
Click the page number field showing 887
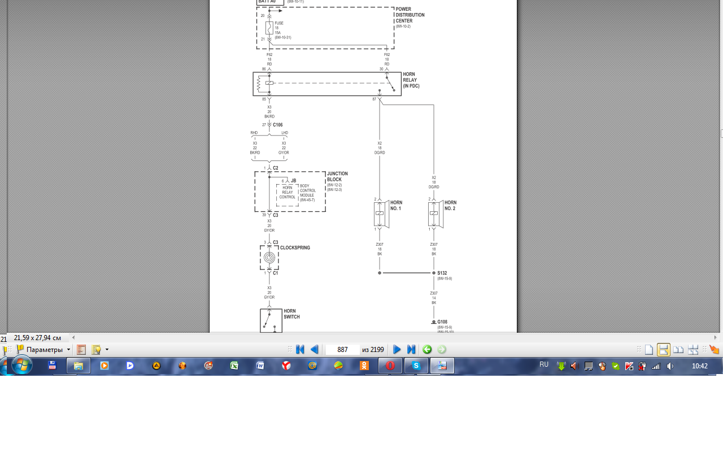(x=342, y=350)
